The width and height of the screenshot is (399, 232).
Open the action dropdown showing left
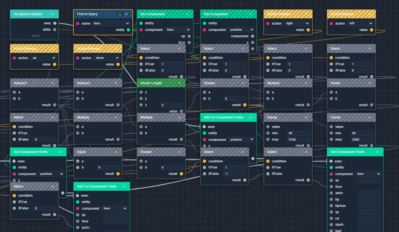tap(360, 23)
